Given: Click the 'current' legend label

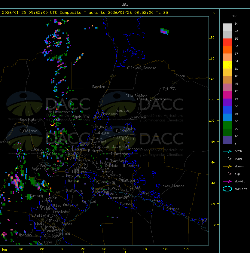Looking at the screenshot, I should click(x=241, y=189).
